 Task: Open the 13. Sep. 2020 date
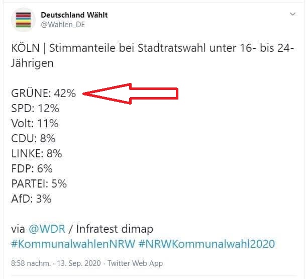pyautogui.click(x=79, y=263)
